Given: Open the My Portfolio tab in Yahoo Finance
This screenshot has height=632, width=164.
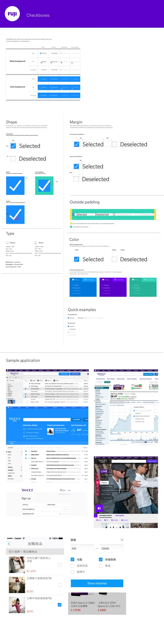Looking at the screenshot, I should [x=111, y=379].
